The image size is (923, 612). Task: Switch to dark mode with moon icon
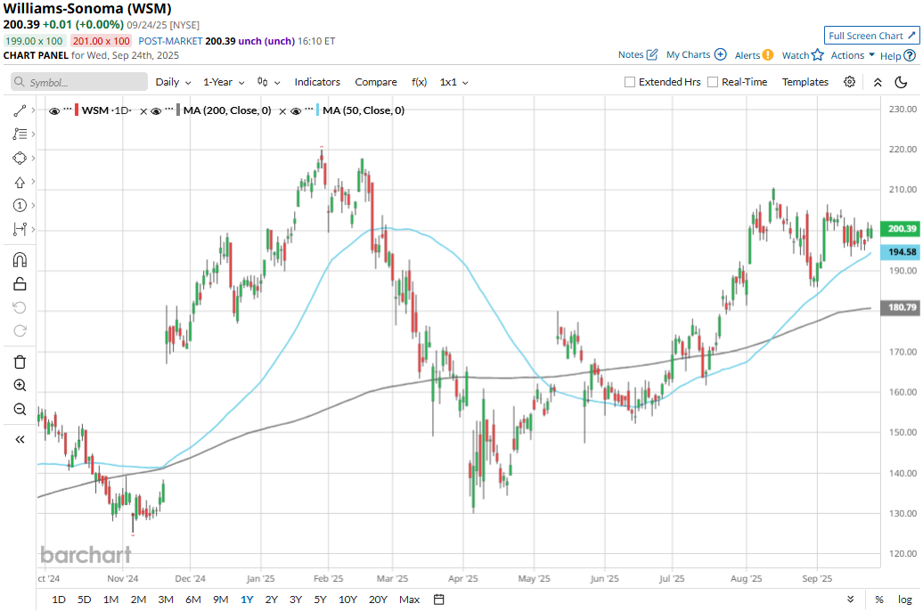coord(902,82)
